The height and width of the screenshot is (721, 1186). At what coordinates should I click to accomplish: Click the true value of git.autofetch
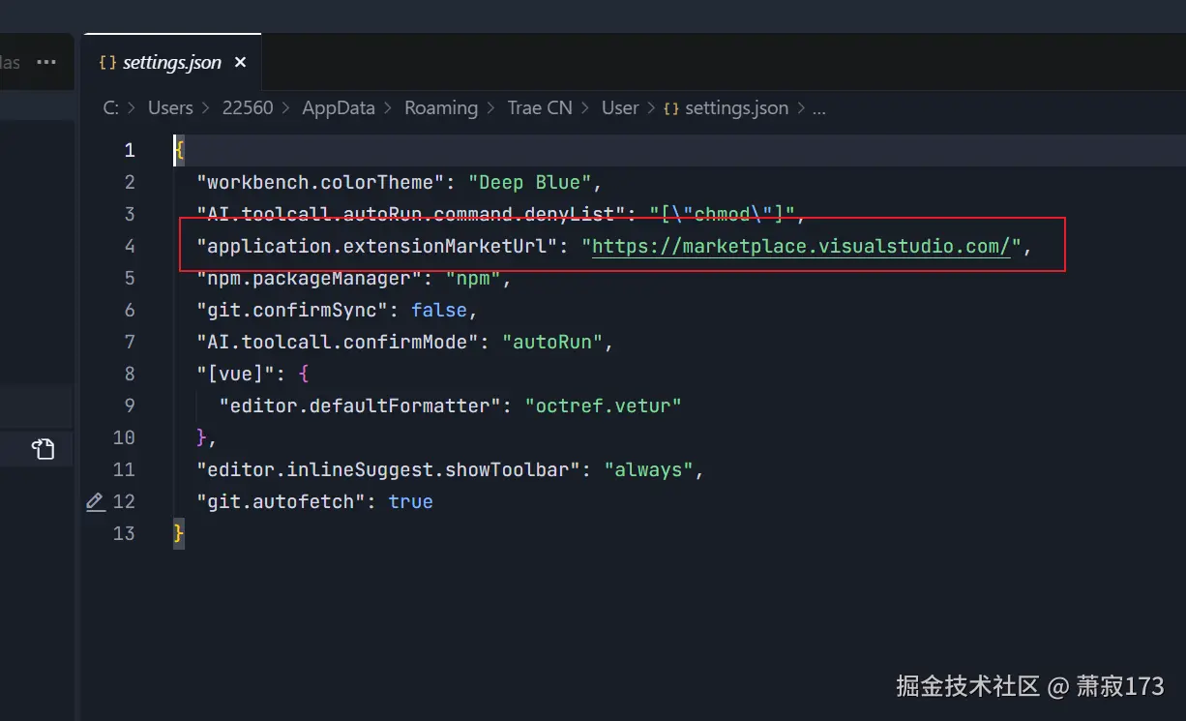(410, 502)
